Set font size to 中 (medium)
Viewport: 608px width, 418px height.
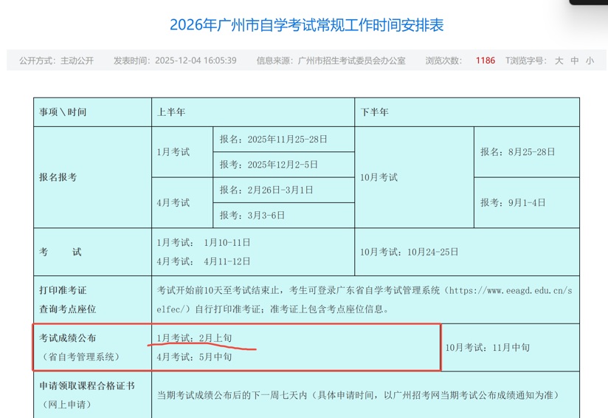pos(575,61)
